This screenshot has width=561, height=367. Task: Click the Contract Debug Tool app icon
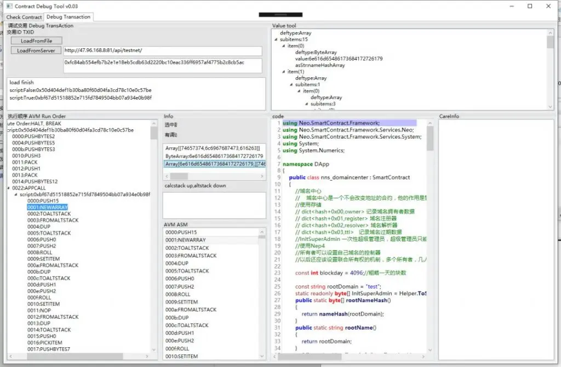[x=9, y=6]
